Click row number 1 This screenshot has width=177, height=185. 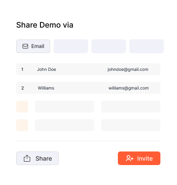(x=22, y=69)
